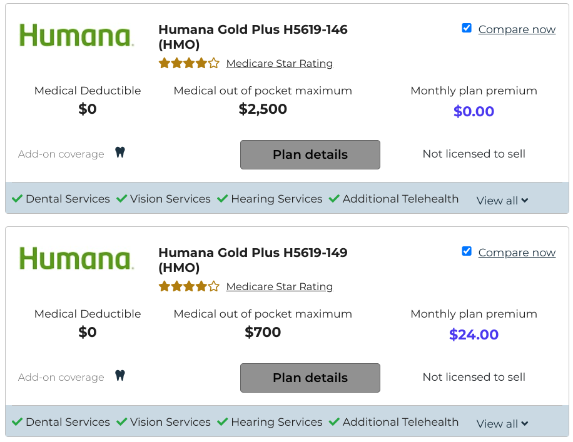
Task: Open Medicare Star Rating link for H5619-149
Action: click(280, 287)
